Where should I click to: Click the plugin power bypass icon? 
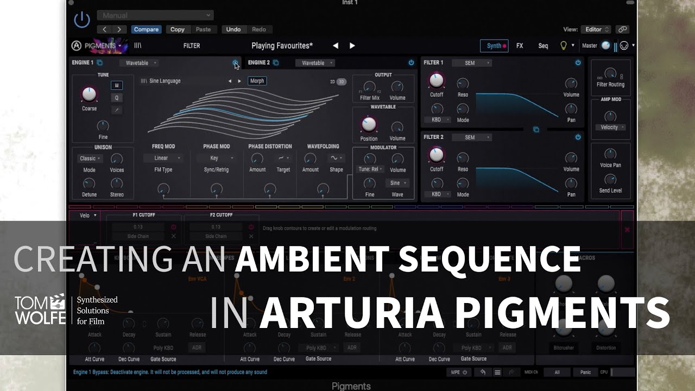(x=82, y=20)
